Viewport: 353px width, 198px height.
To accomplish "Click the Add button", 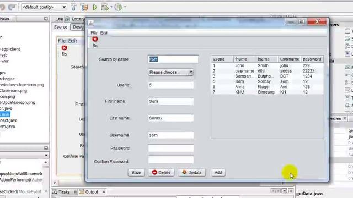I will 218,172.
